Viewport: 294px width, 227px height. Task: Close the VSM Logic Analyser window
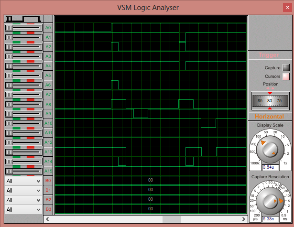(287, 8)
